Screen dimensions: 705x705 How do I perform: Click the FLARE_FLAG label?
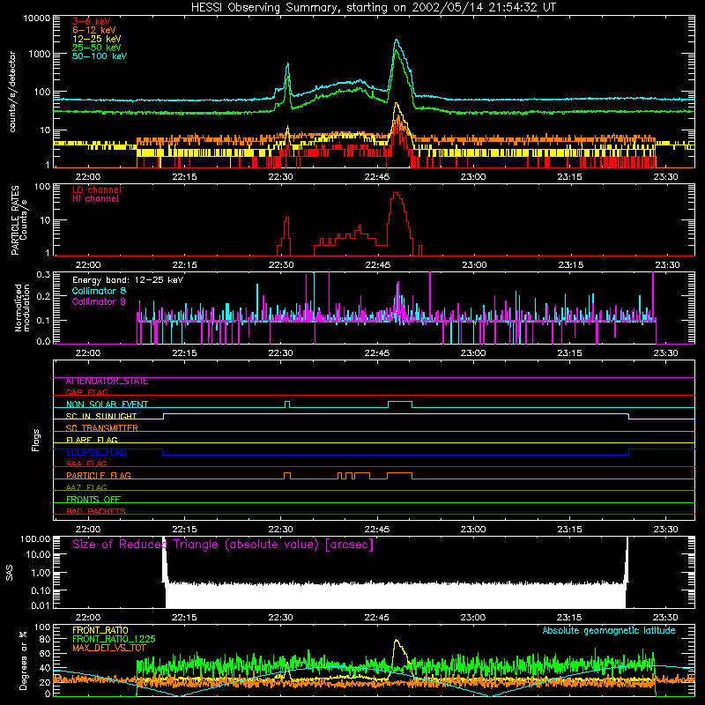click(92, 440)
